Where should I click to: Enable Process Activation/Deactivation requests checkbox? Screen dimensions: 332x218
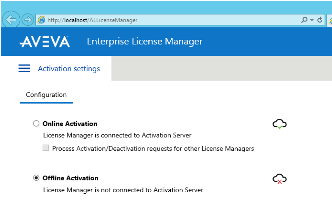pos(46,148)
